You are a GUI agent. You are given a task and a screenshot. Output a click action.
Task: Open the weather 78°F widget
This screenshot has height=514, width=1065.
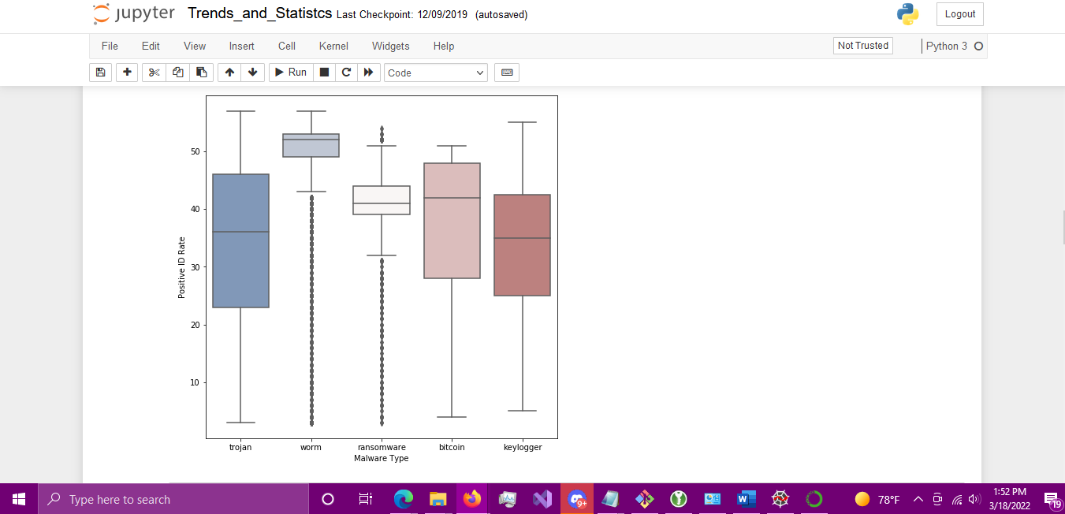877,499
